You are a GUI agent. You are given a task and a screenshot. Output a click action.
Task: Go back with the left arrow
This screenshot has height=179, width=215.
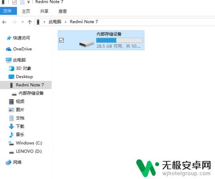(4, 22)
